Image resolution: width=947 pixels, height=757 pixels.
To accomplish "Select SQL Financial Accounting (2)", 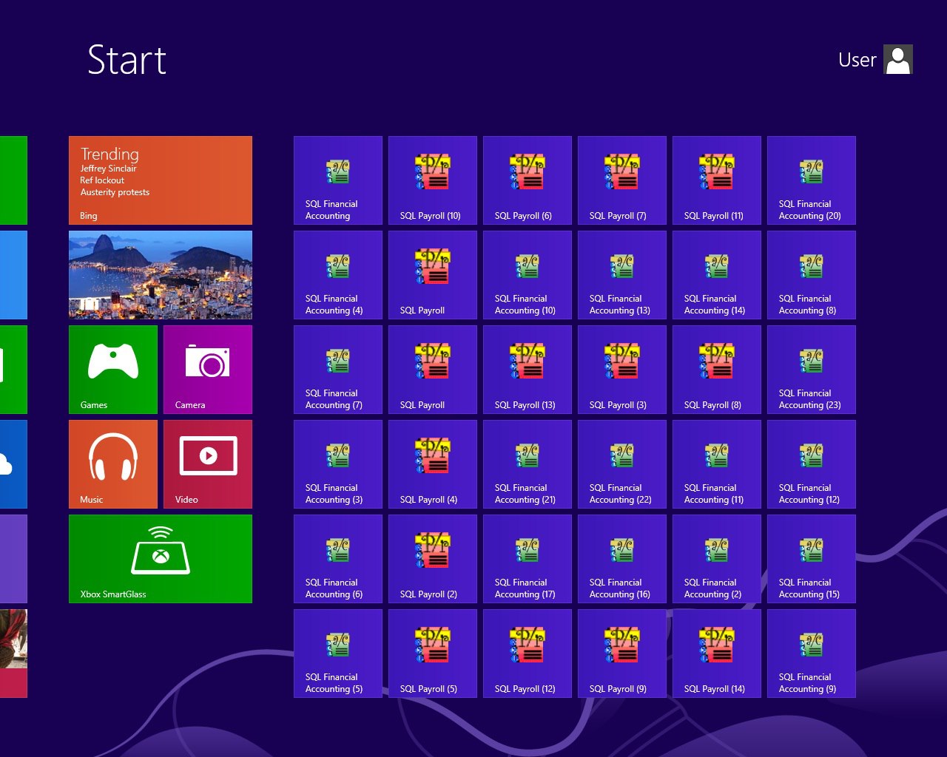I will point(717,559).
